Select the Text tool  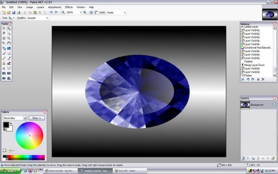click(4, 68)
